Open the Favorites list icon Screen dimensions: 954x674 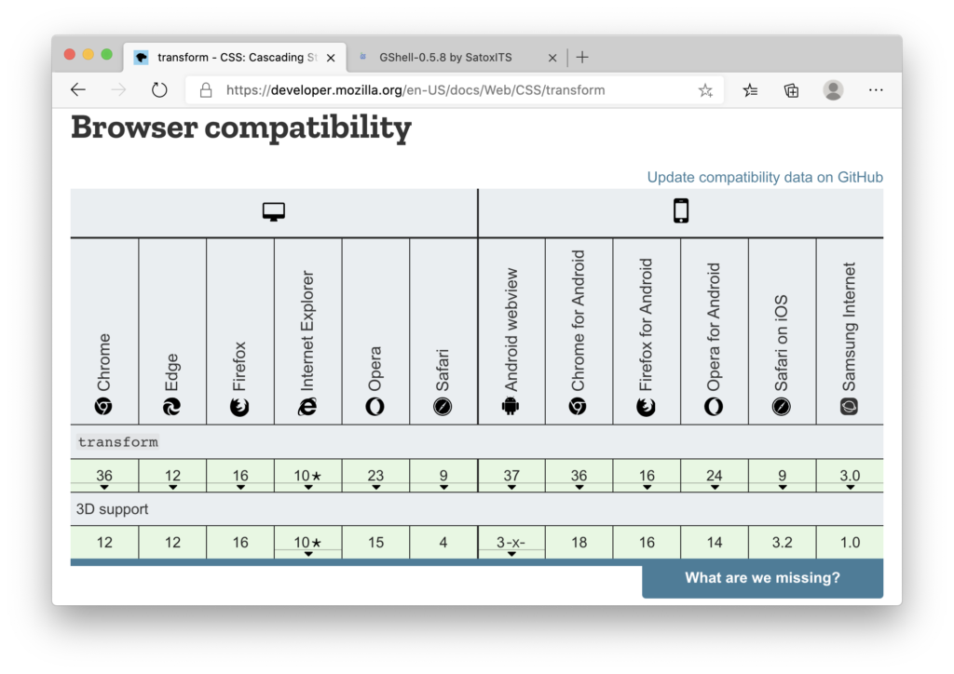[x=750, y=90]
